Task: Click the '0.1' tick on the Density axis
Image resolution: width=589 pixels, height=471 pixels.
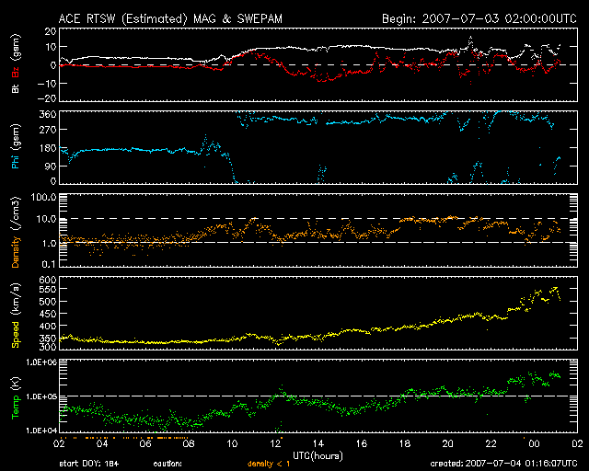Action: coord(49,264)
